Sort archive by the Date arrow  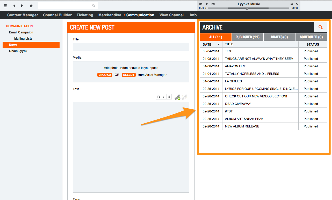click(x=218, y=45)
